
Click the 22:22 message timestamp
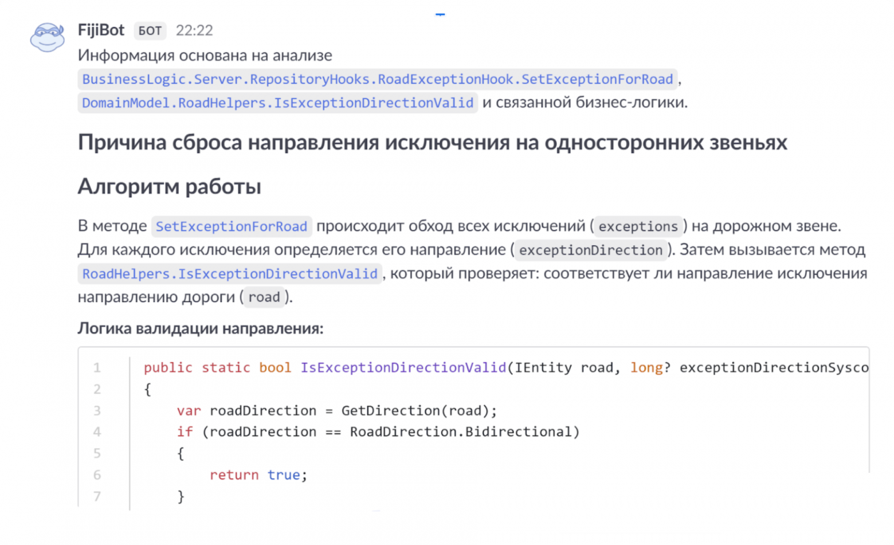(x=195, y=31)
